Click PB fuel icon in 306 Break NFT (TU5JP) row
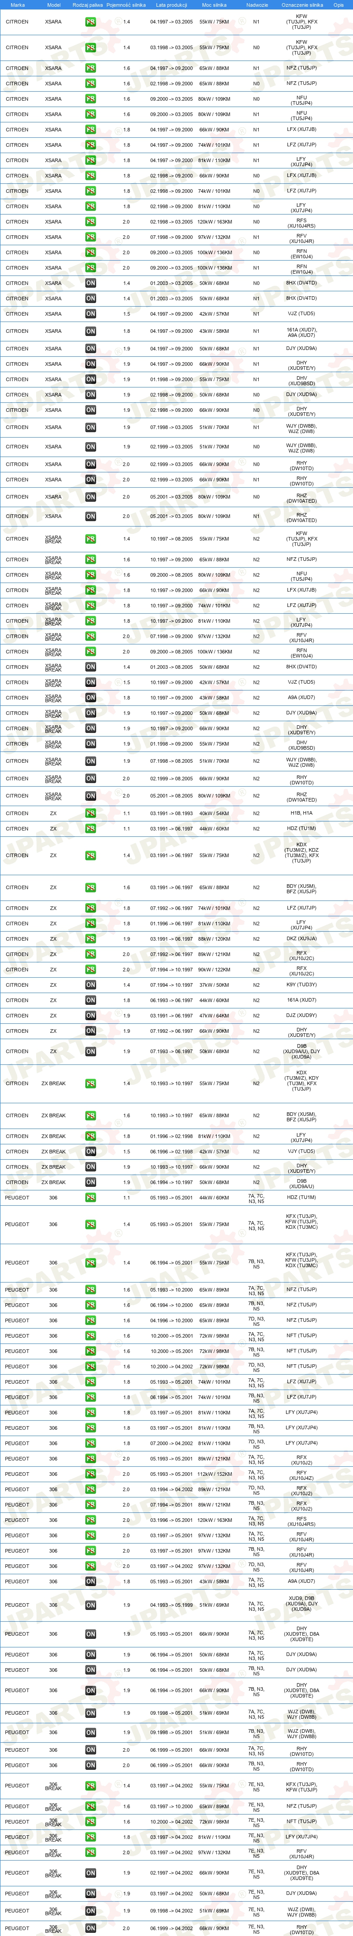This screenshot has width=353, height=1936. point(90,1821)
